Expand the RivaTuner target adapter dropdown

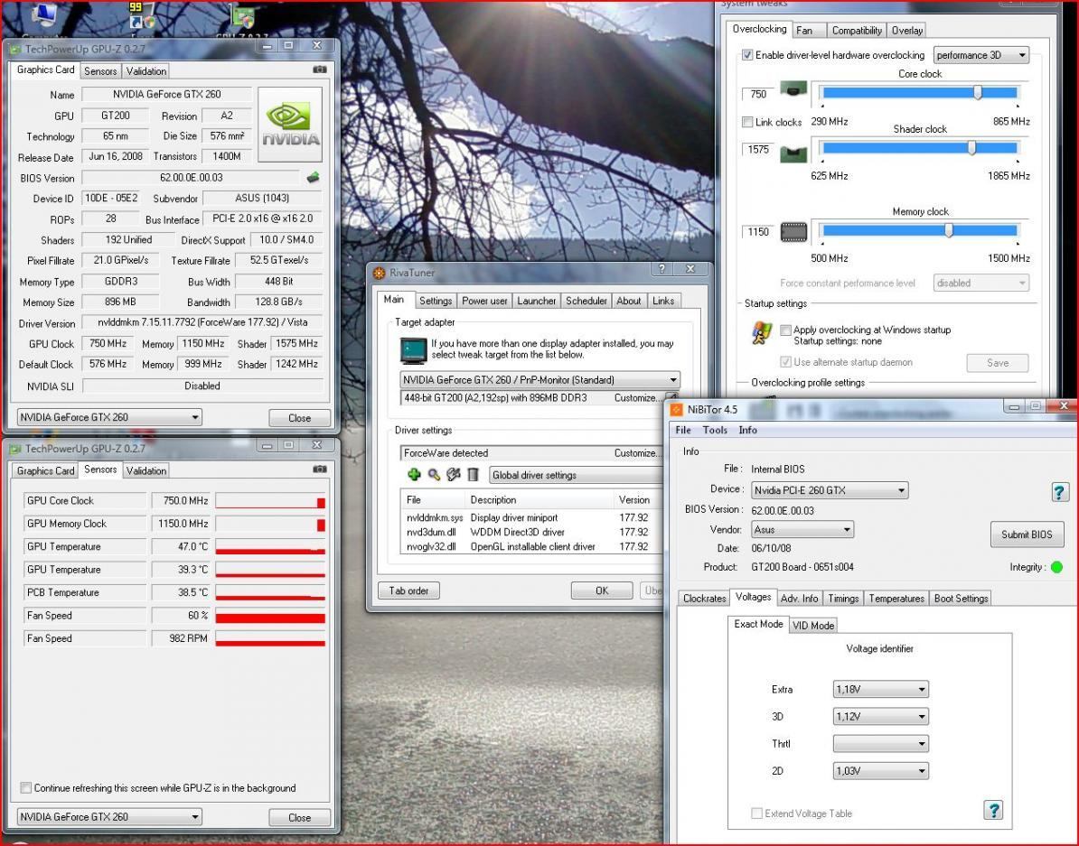click(x=540, y=380)
